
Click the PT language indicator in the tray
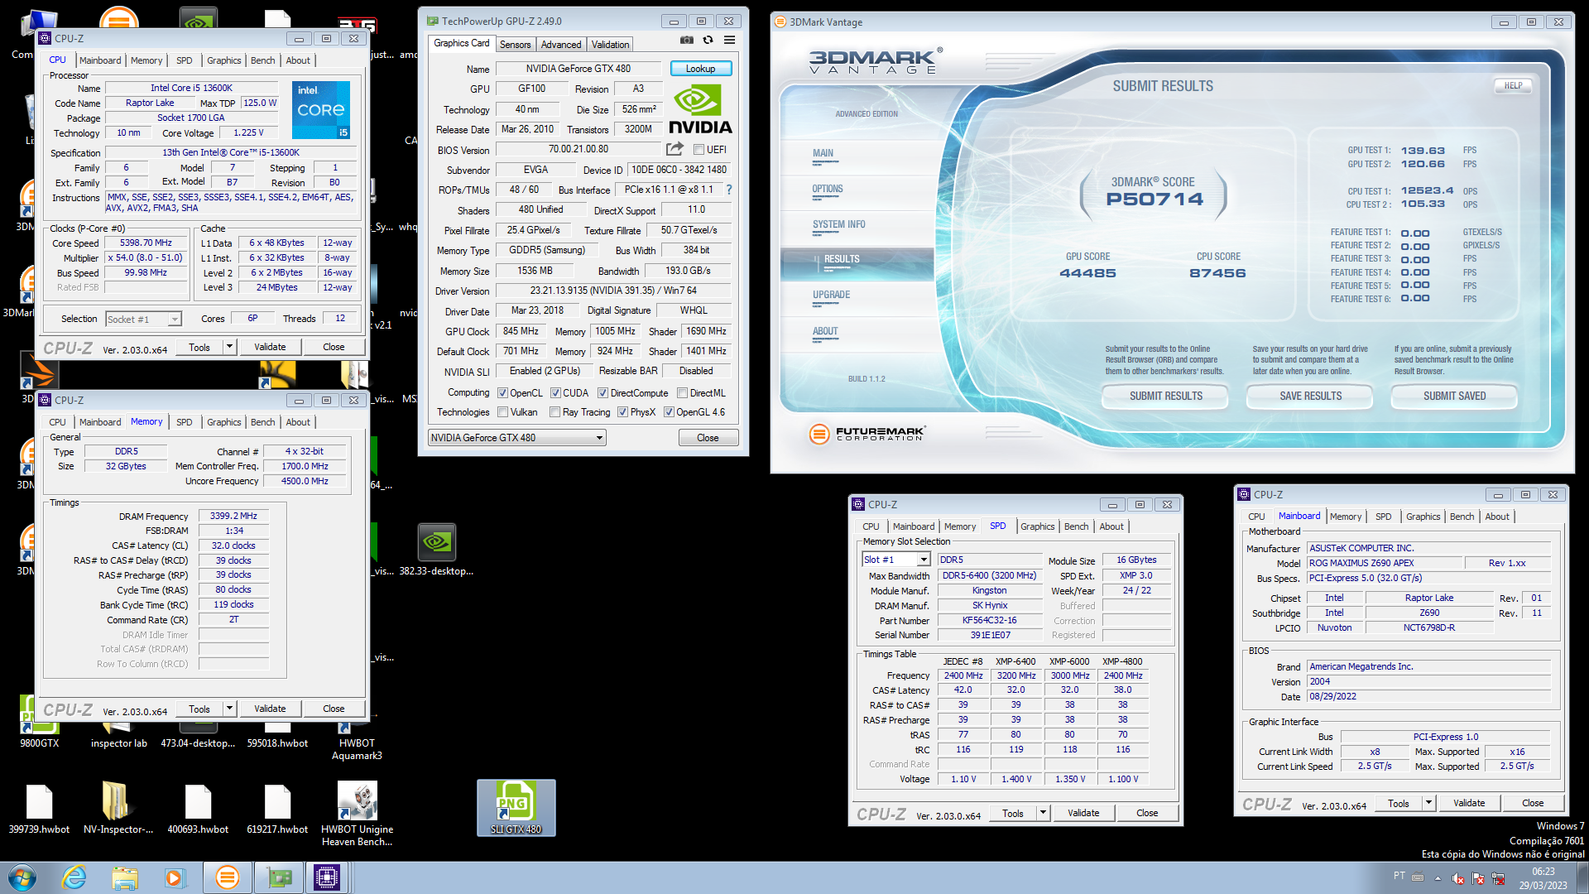click(x=1399, y=876)
